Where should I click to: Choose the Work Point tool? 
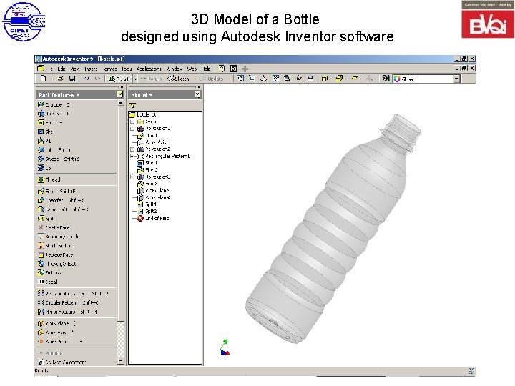(60, 342)
